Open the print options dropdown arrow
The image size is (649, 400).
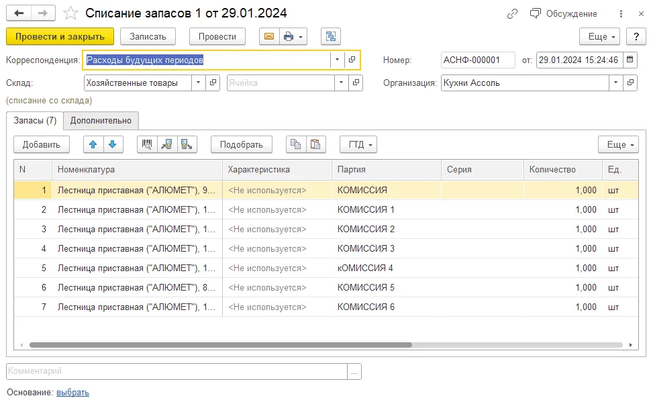[301, 36]
